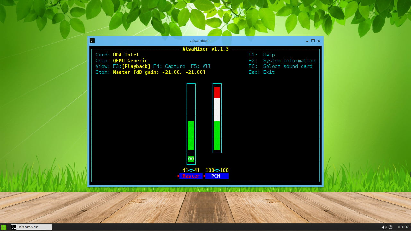Click the F1 Help entry
This screenshot has height=231, width=411.
pos(262,55)
